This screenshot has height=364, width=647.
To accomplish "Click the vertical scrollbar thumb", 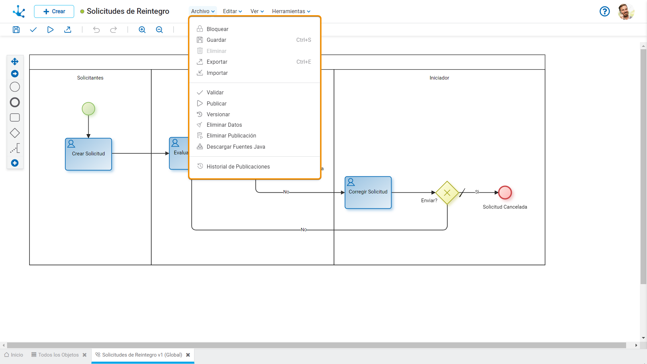I will click(643, 167).
